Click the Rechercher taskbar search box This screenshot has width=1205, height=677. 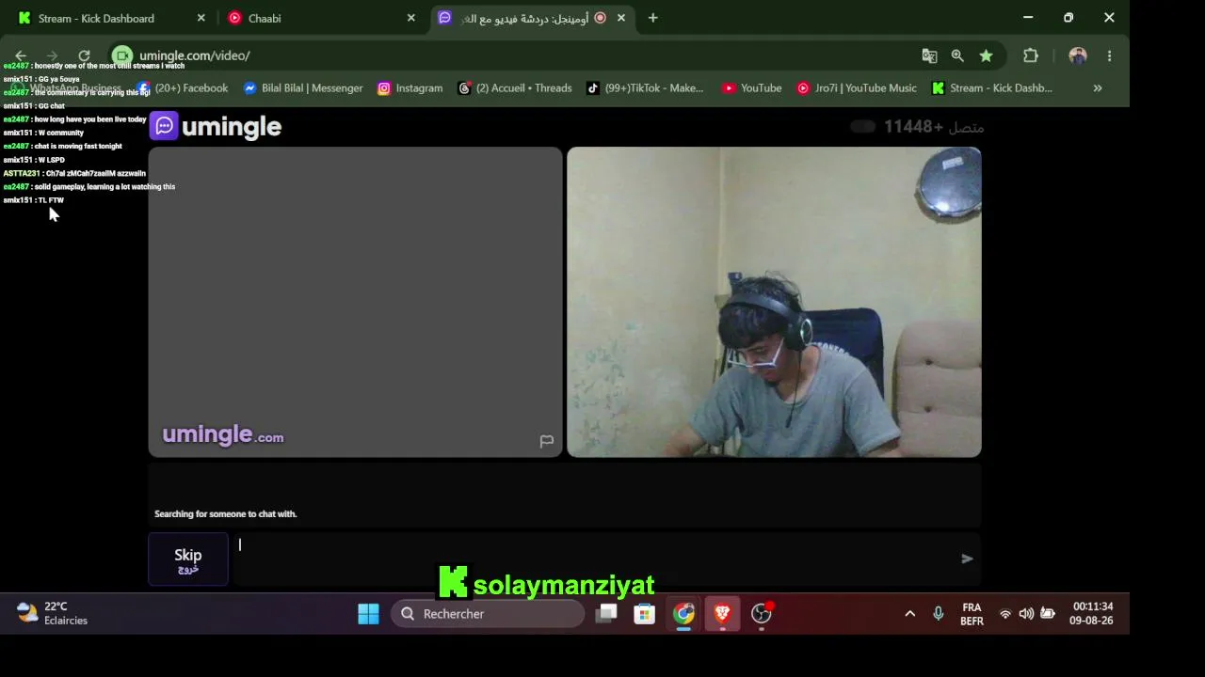[x=488, y=614]
